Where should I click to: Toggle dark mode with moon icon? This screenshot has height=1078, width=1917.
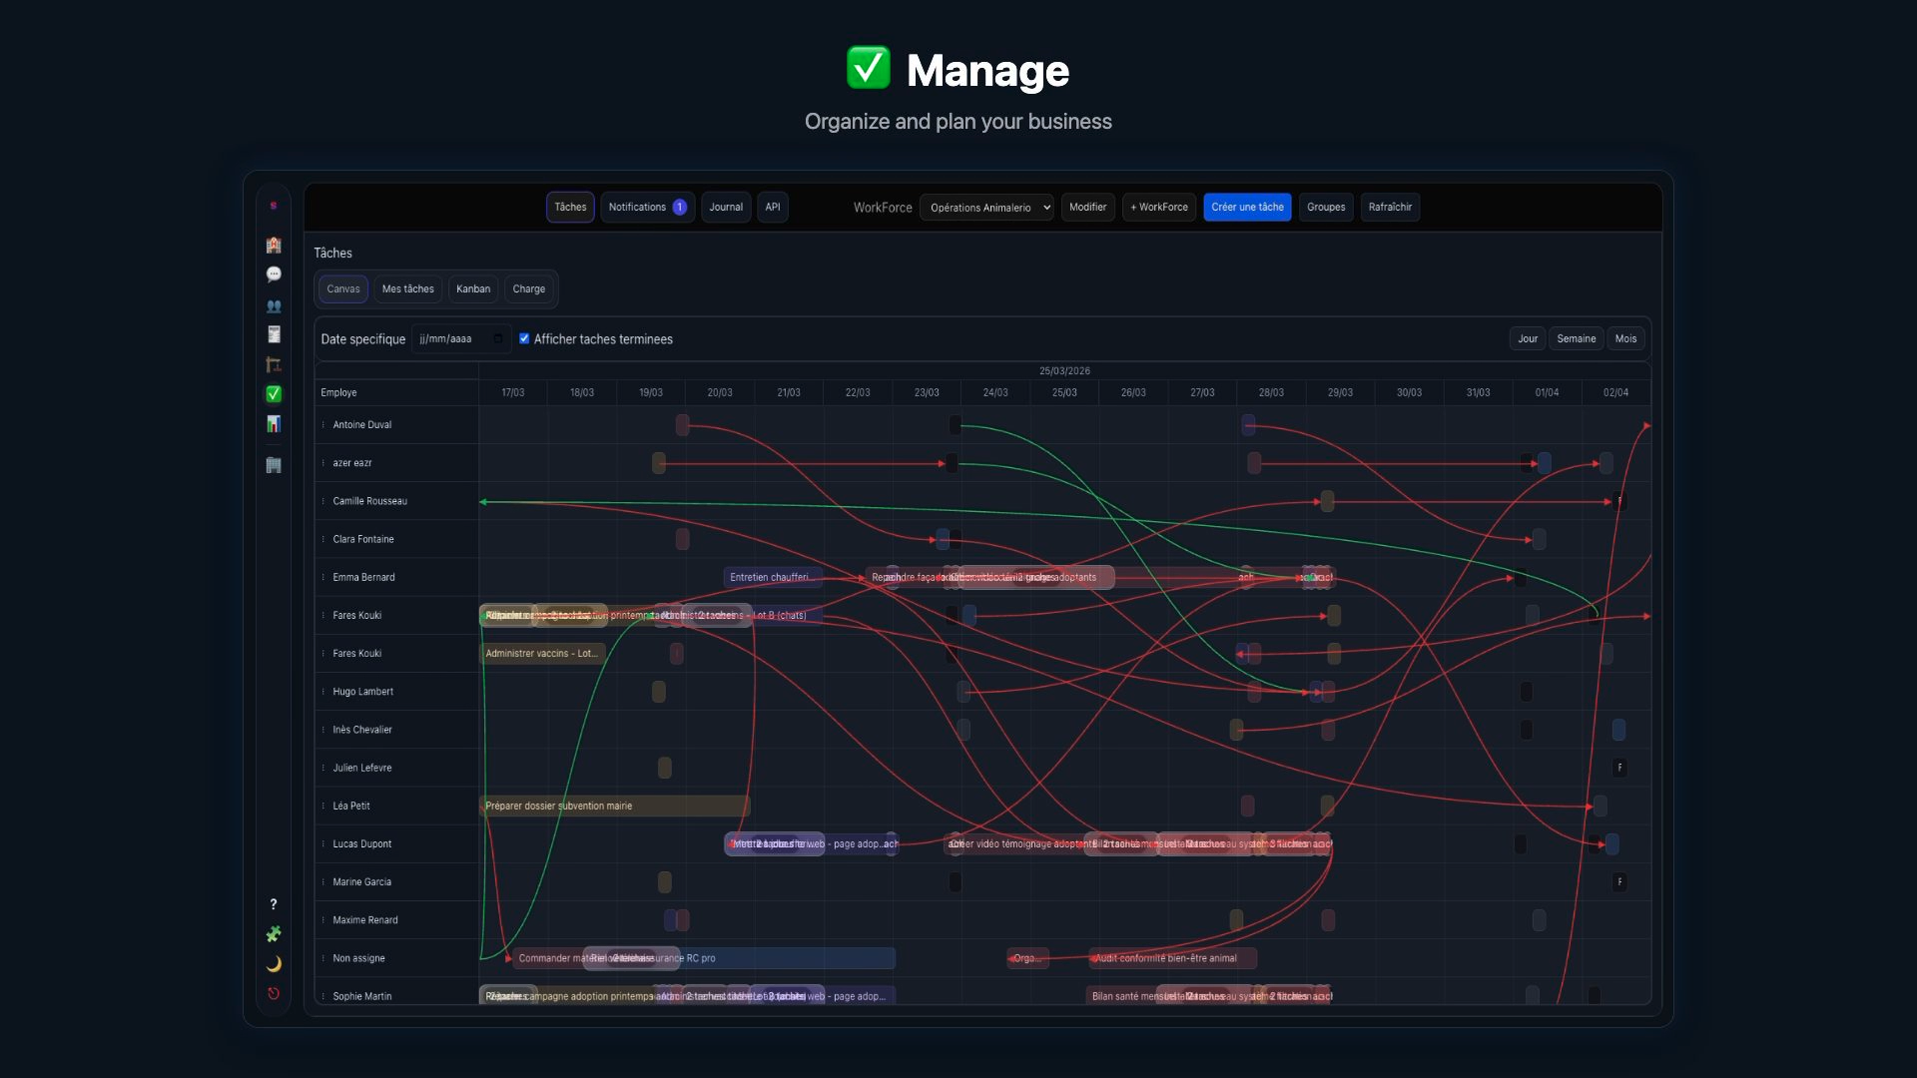(274, 964)
